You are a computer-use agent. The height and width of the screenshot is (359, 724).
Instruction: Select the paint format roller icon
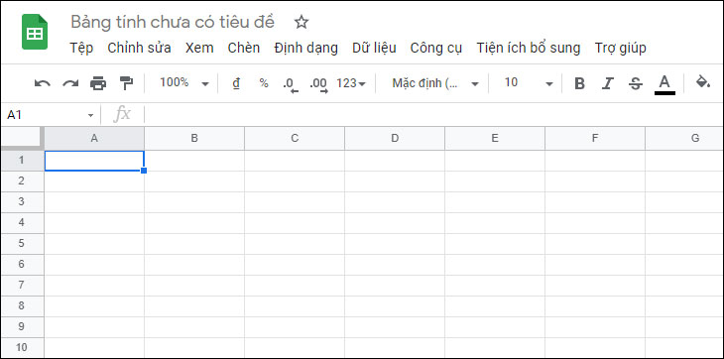point(126,83)
